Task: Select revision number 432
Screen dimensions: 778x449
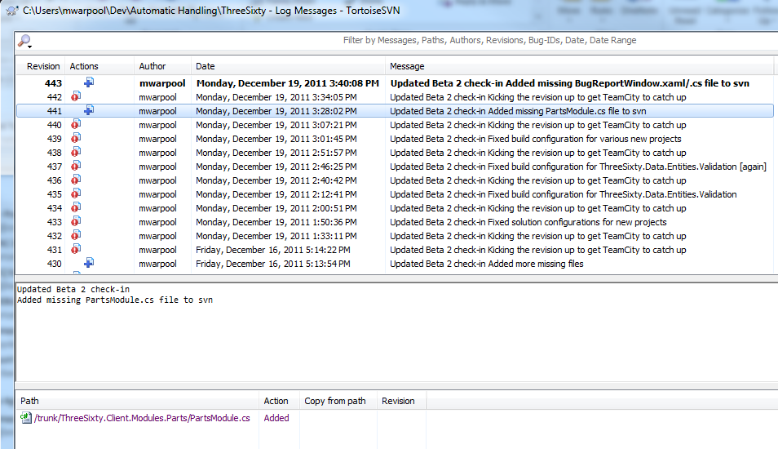Action: pyautogui.click(x=55, y=237)
